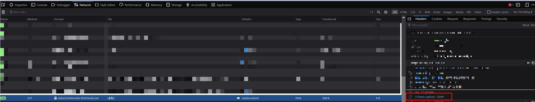This screenshot has height=102, width=535.
Task: Select the All request type filter
Action: (395, 12)
